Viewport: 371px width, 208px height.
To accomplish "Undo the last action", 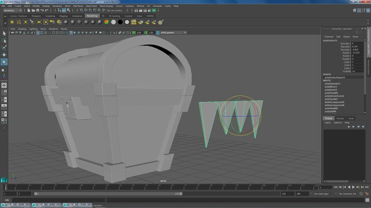I will (42, 11).
